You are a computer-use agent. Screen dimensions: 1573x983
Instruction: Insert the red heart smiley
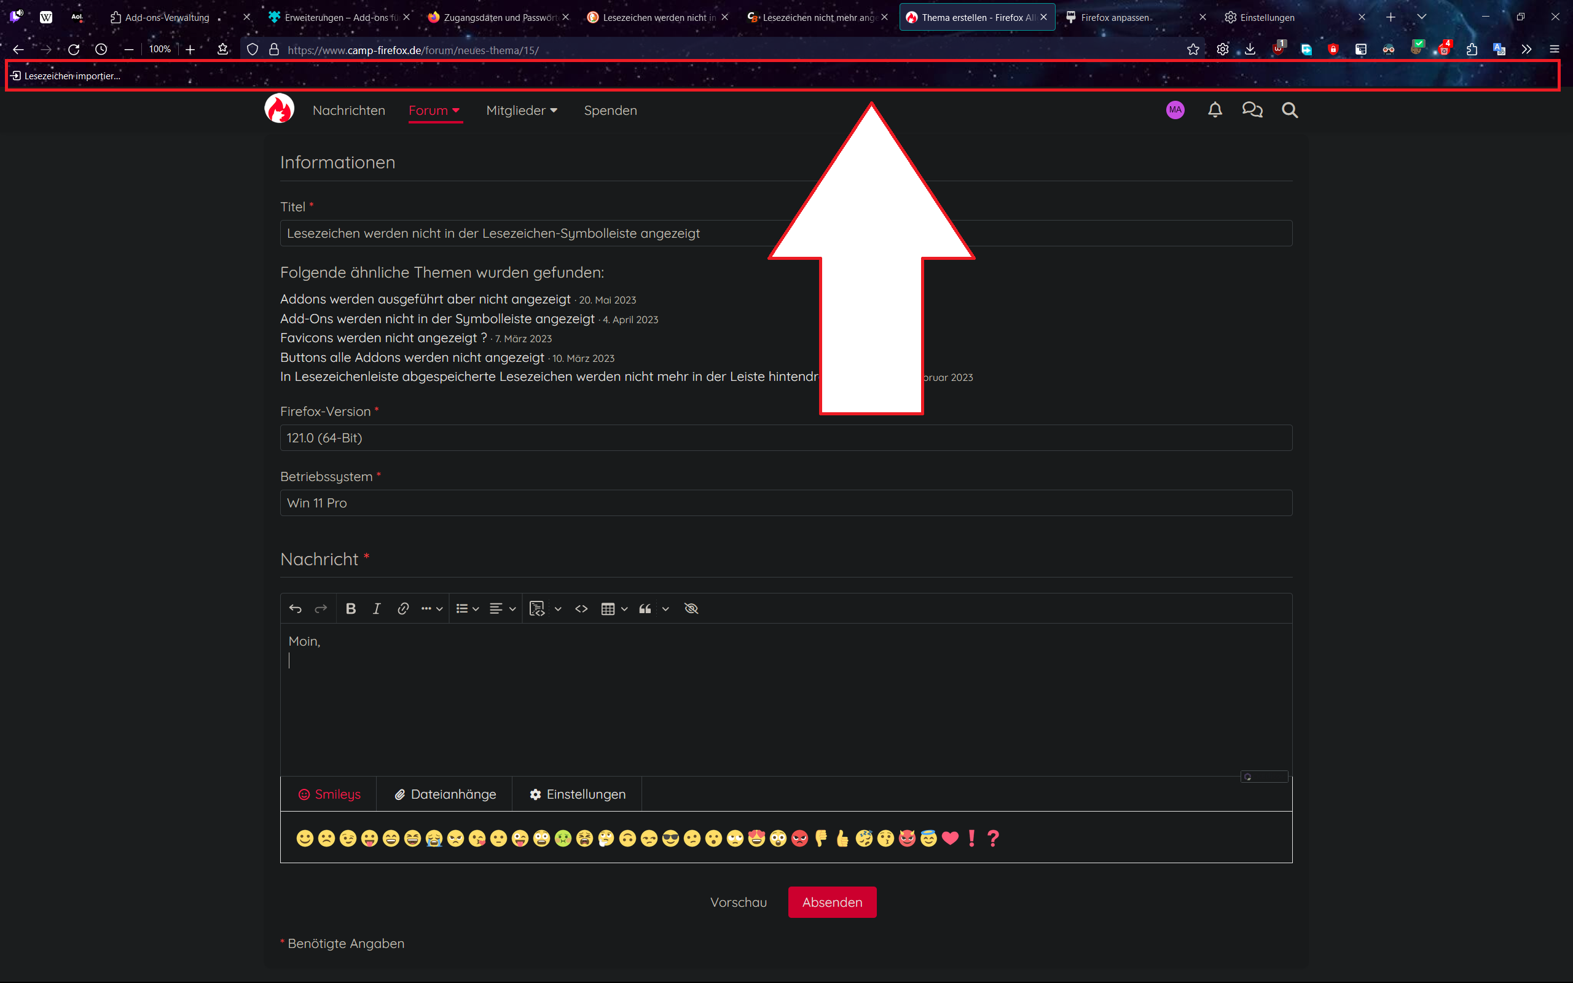tap(950, 838)
